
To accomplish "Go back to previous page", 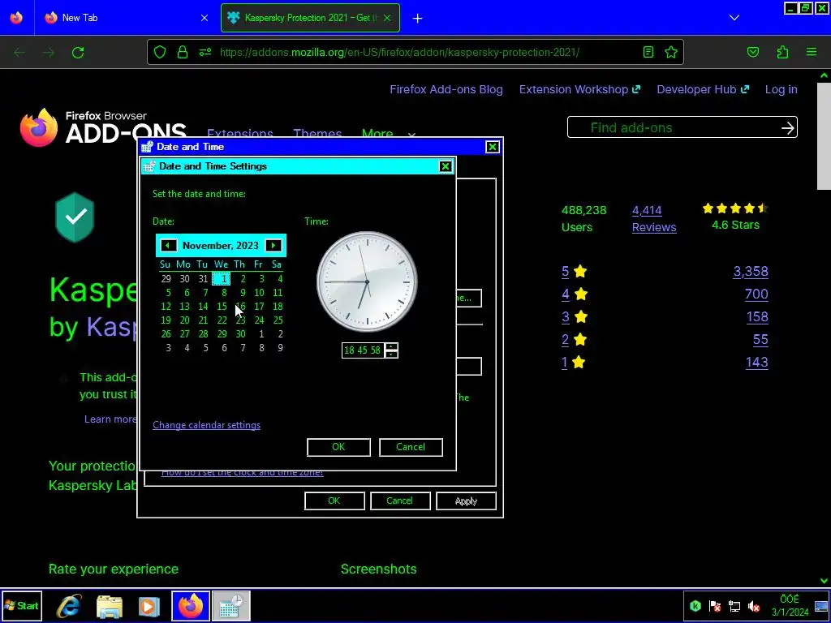I will (19, 53).
